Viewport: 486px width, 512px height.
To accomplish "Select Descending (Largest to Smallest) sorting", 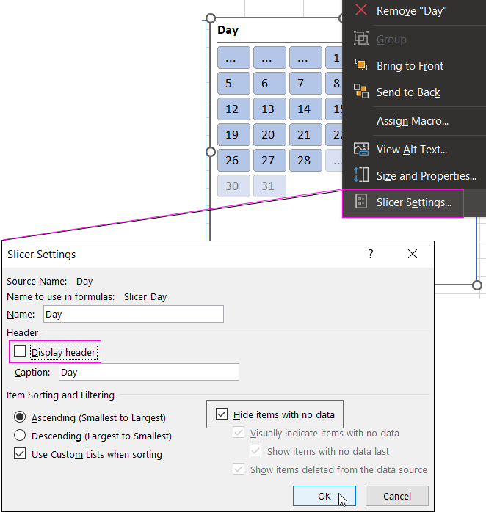I will (x=20, y=436).
